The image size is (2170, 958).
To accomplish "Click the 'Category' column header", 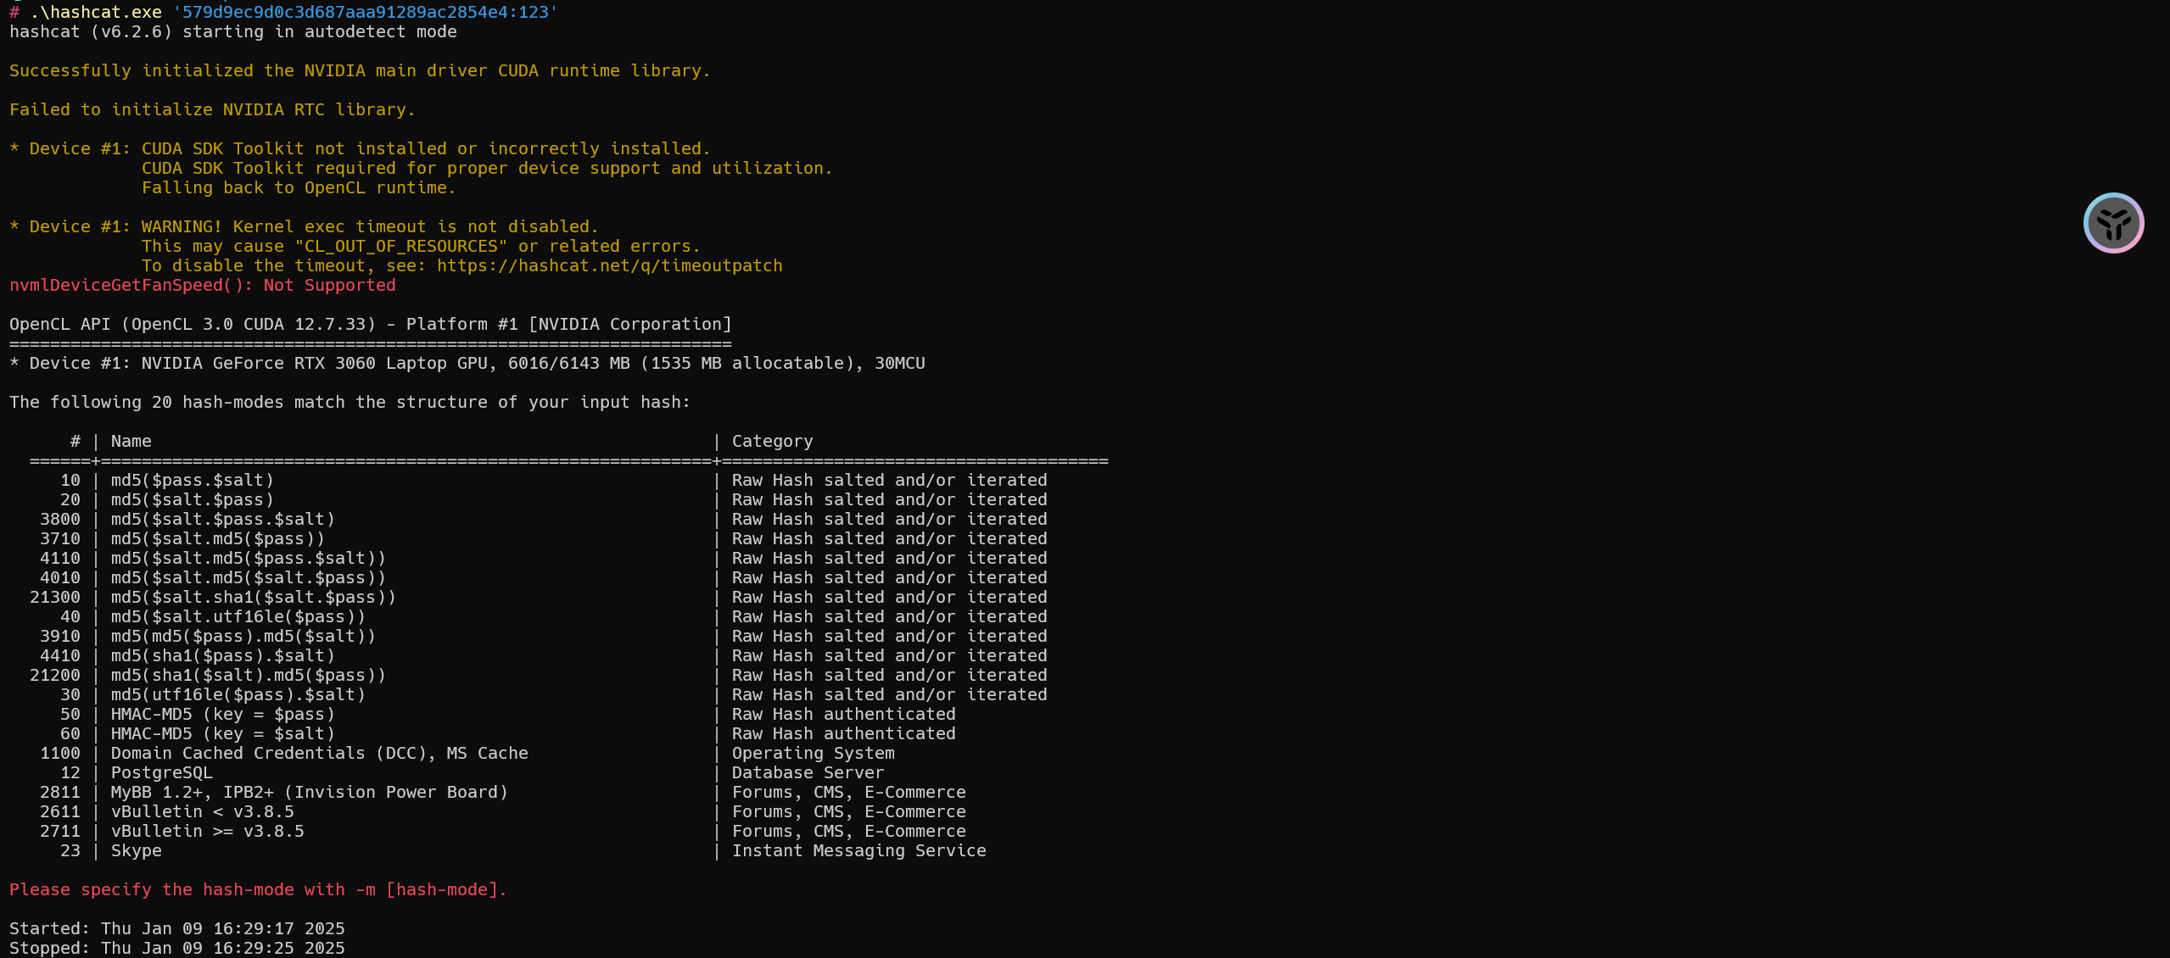I will click(x=773, y=442).
